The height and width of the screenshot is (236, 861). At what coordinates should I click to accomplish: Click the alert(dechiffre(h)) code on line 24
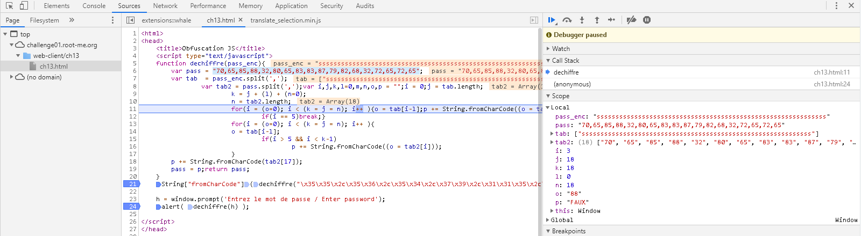coord(202,206)
